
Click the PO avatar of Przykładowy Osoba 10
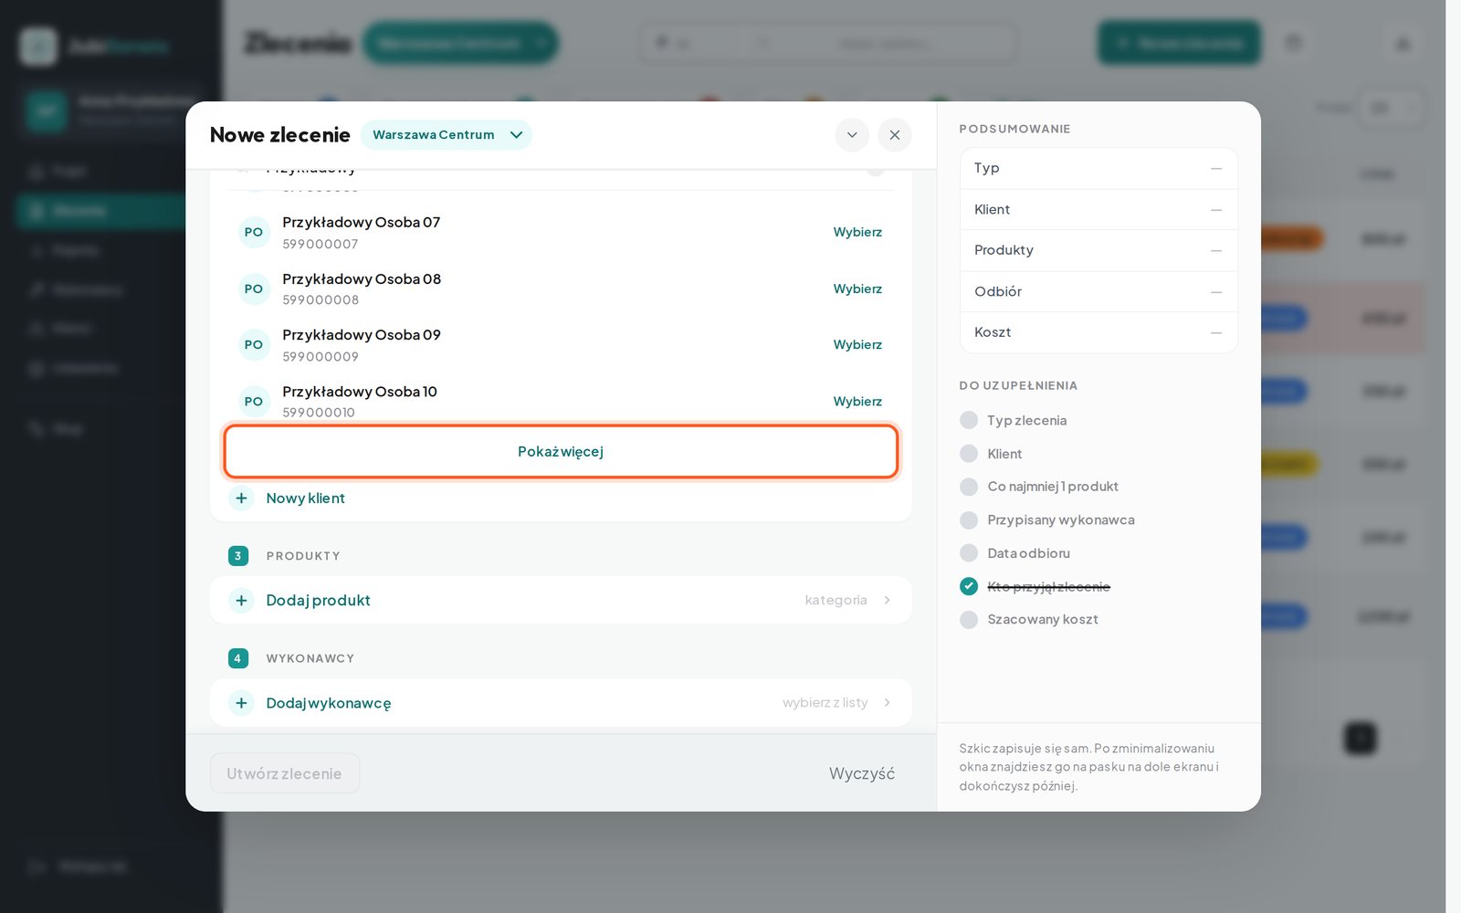coord(254,402)
